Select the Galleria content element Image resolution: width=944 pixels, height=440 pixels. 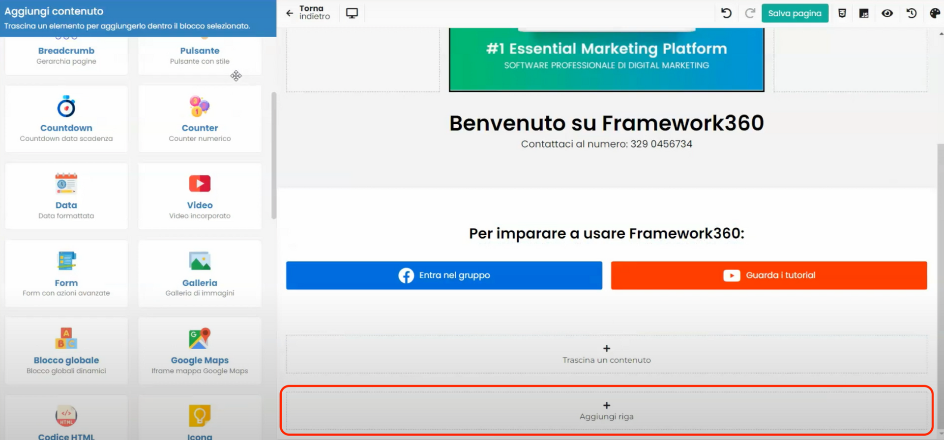pos(200,274)
